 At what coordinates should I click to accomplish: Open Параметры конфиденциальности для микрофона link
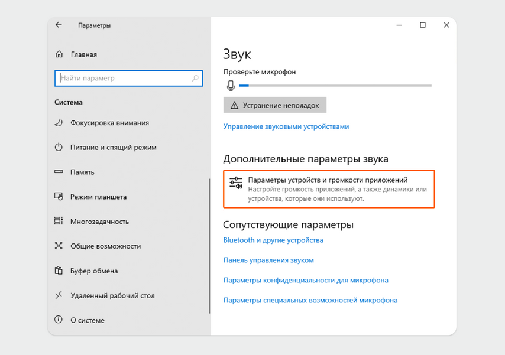pos(306,281)
